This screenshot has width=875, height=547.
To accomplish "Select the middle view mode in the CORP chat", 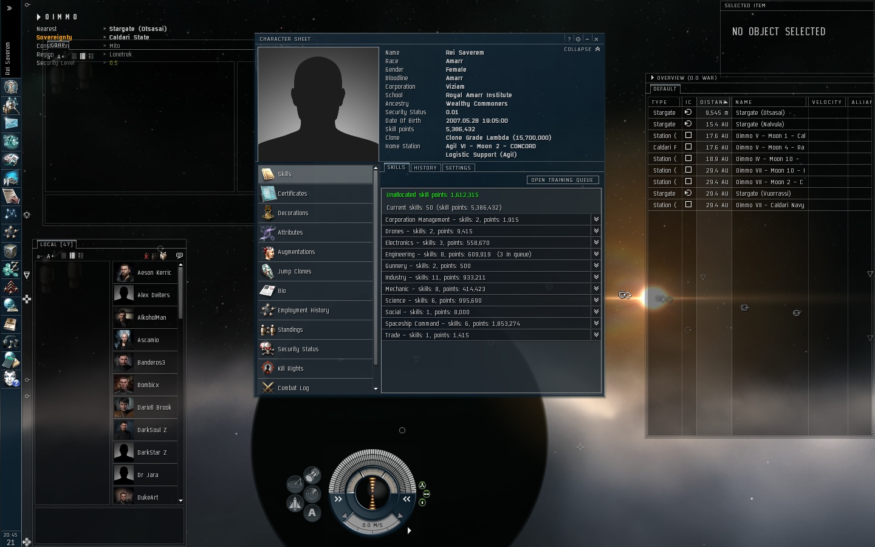I will [x=83, y=56].
